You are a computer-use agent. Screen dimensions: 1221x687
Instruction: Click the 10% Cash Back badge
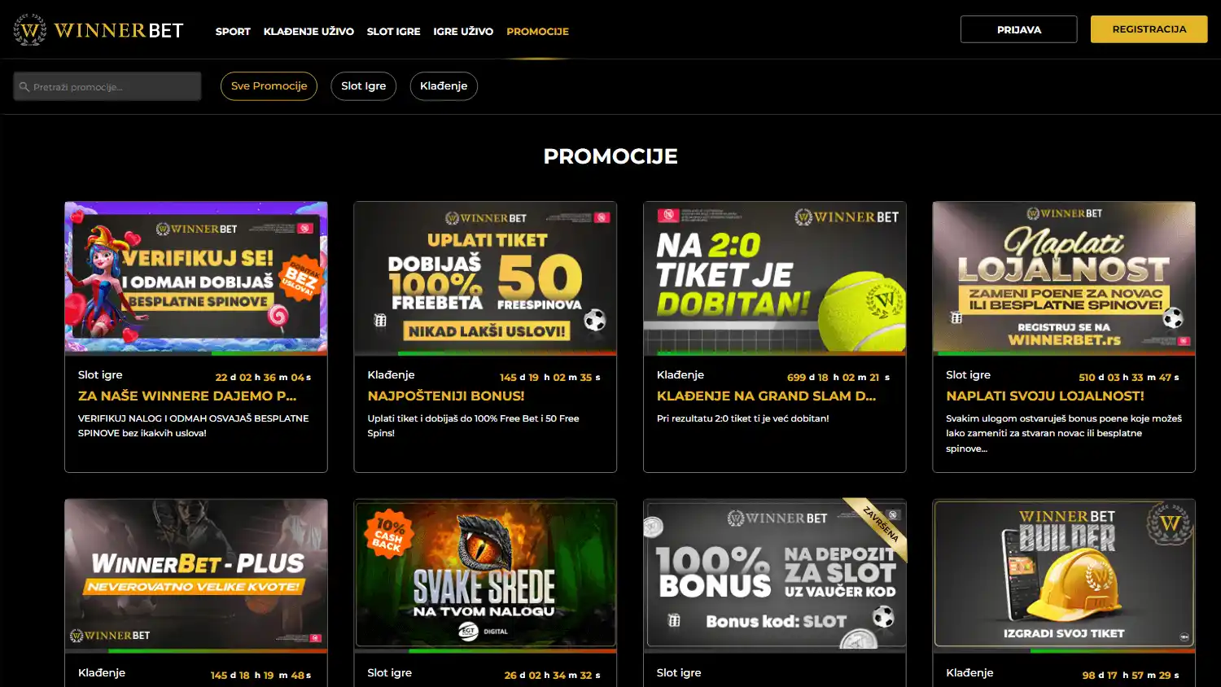coord(389,534)
